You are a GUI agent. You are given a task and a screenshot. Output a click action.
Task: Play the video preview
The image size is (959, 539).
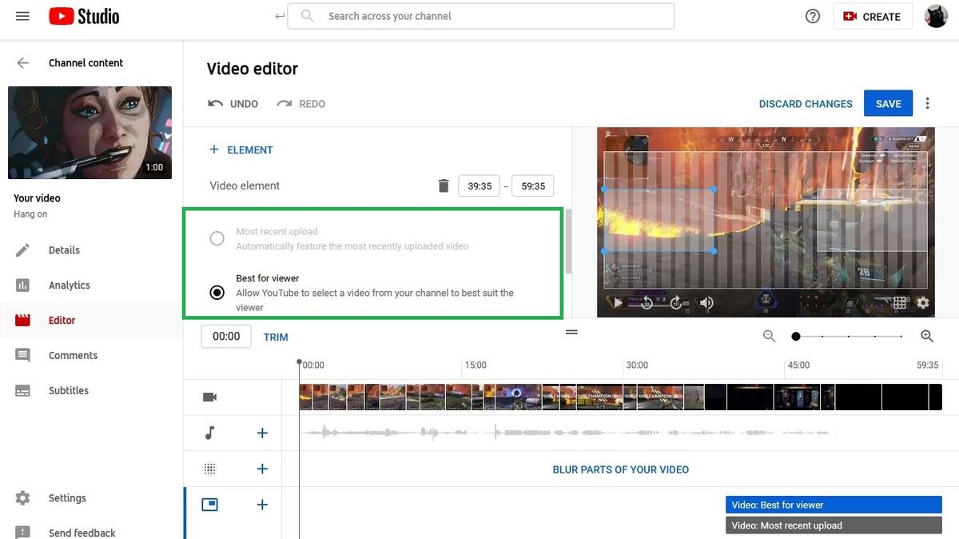point(617,302)
